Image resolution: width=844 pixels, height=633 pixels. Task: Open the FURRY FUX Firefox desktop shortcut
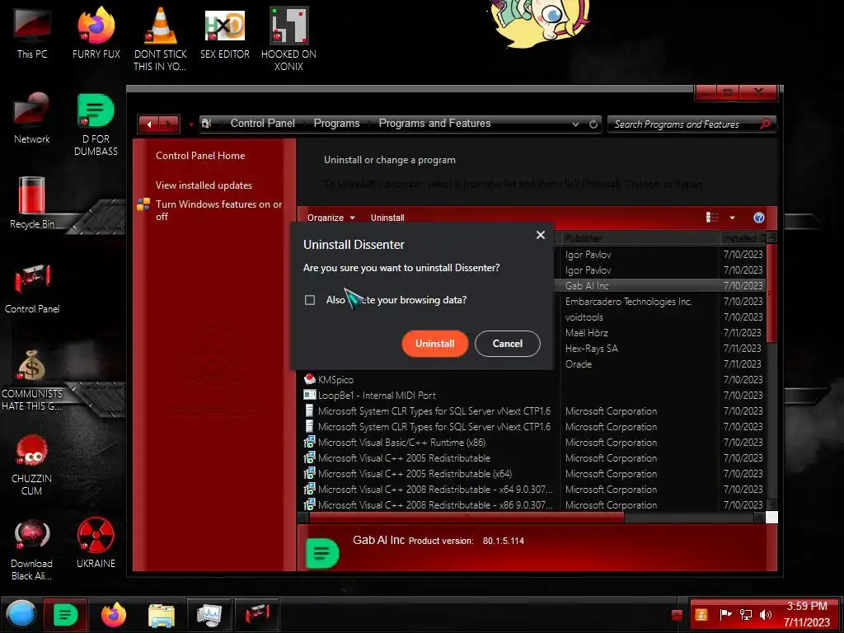coord(96,32)
